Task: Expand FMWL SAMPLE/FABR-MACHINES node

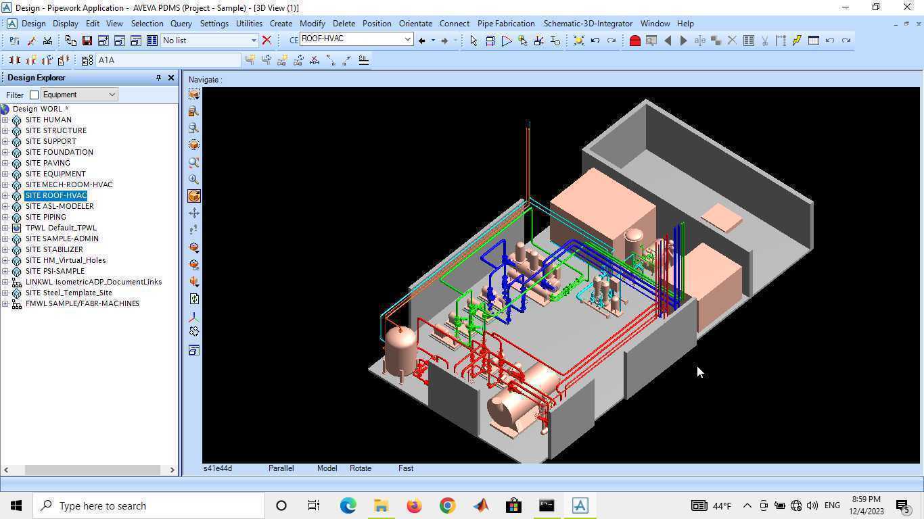Action: [5, 303]
